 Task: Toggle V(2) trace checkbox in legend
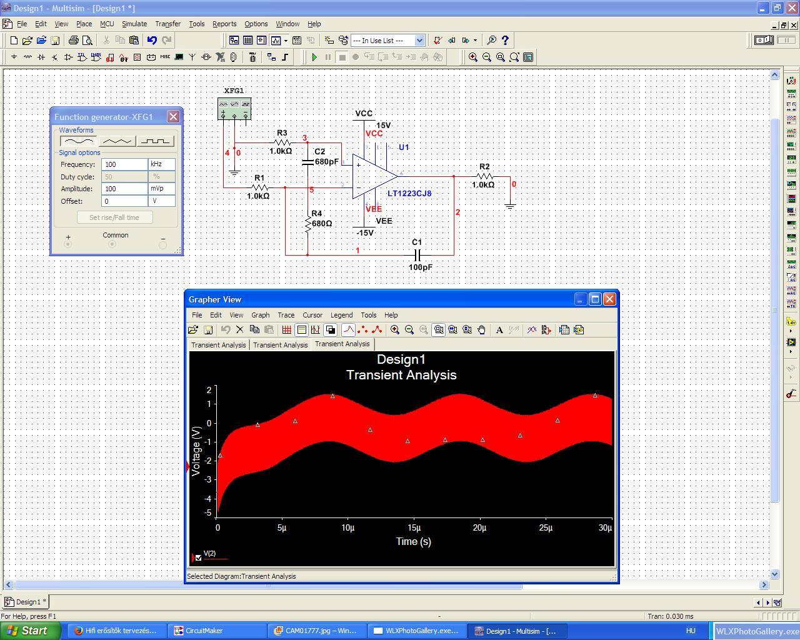tap(198, 557)
